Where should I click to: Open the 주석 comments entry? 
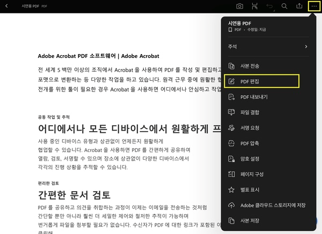click(x=268, y=47)
